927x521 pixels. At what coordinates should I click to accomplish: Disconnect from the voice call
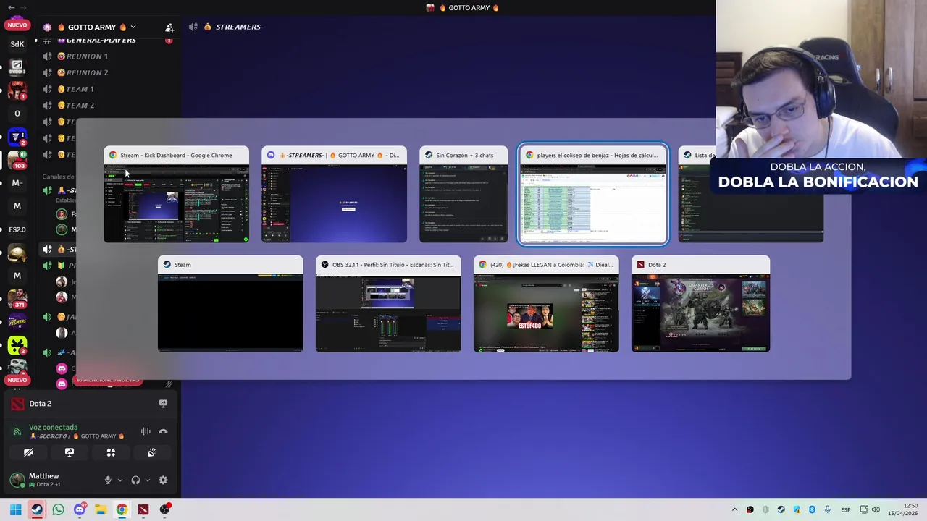(x=163, y=431)
